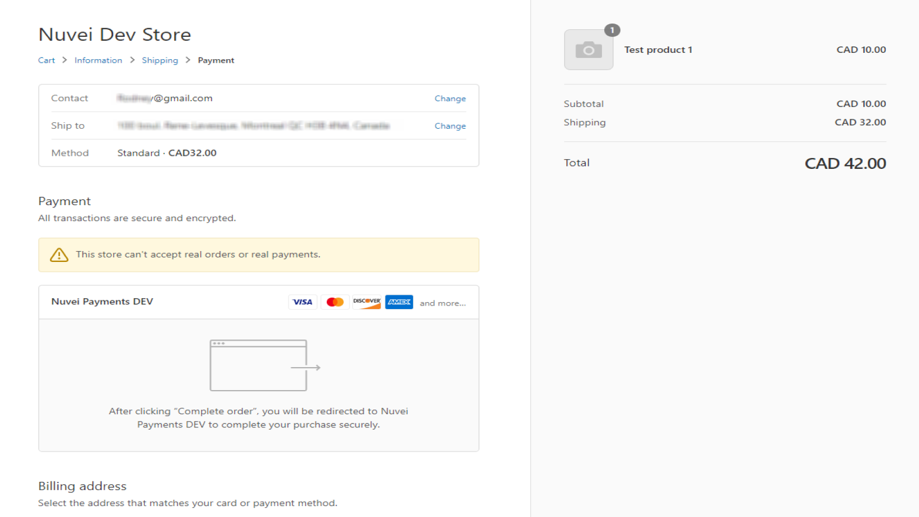Change the contact email
This screenshot has height=517, width=919.
450,99
